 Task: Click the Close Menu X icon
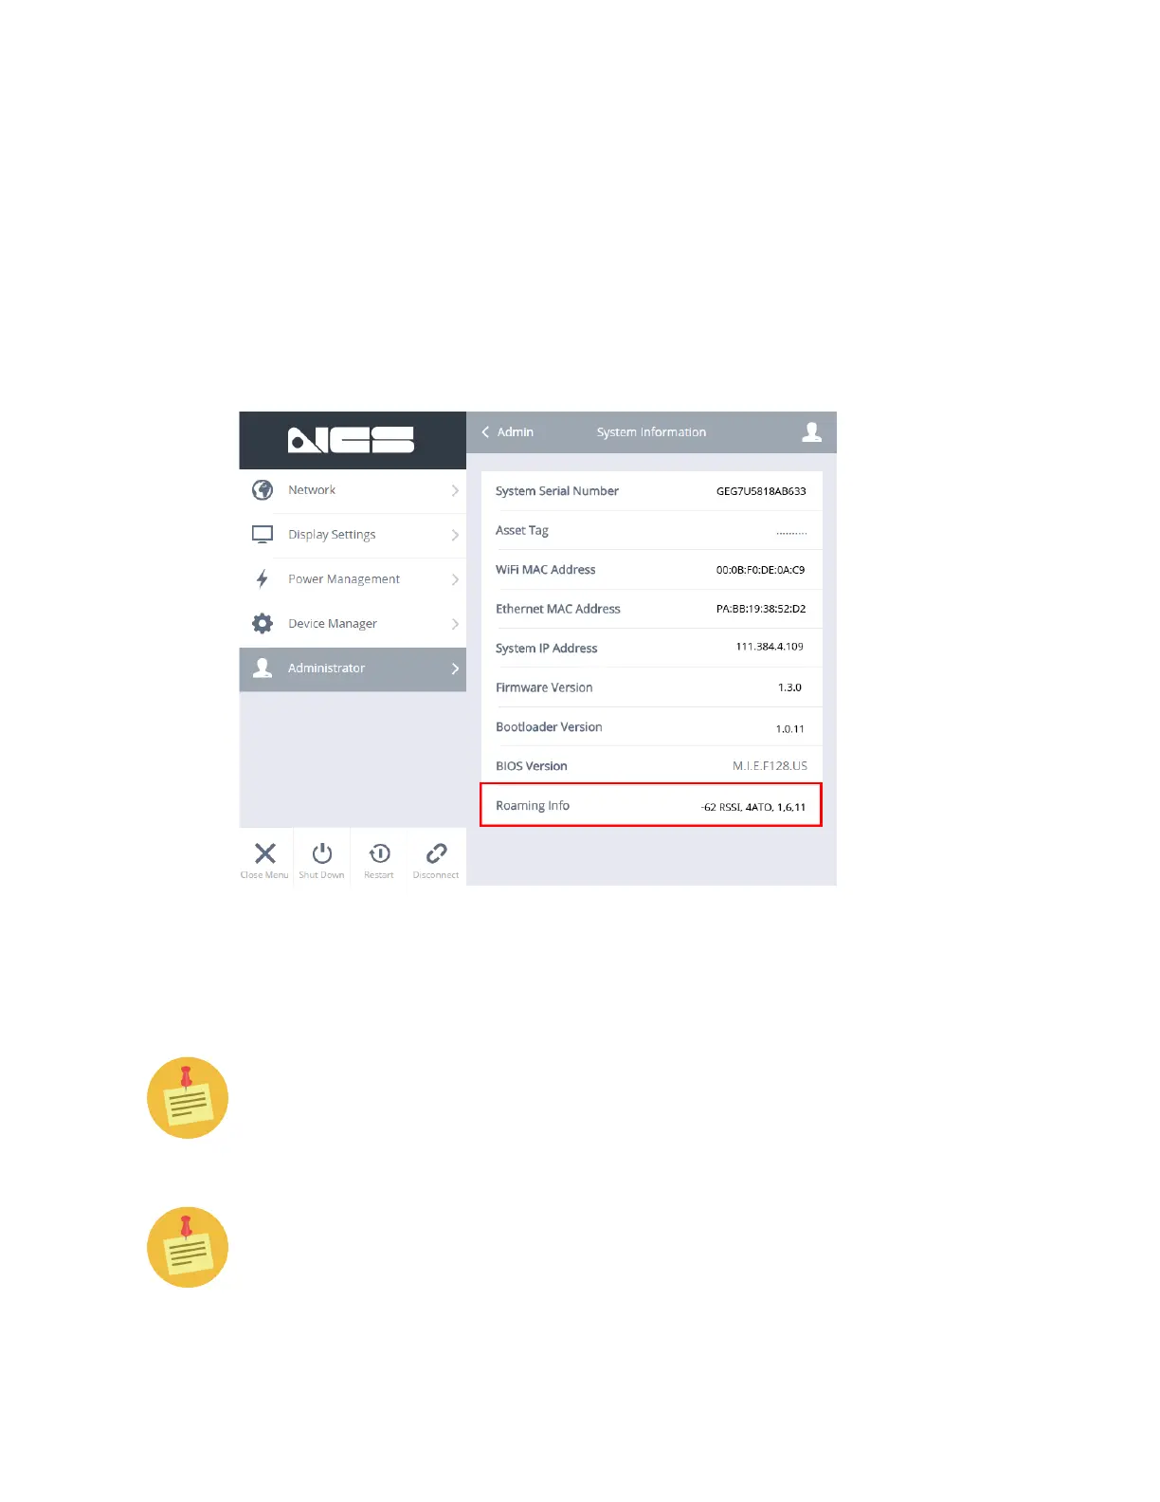pos(265,852)
